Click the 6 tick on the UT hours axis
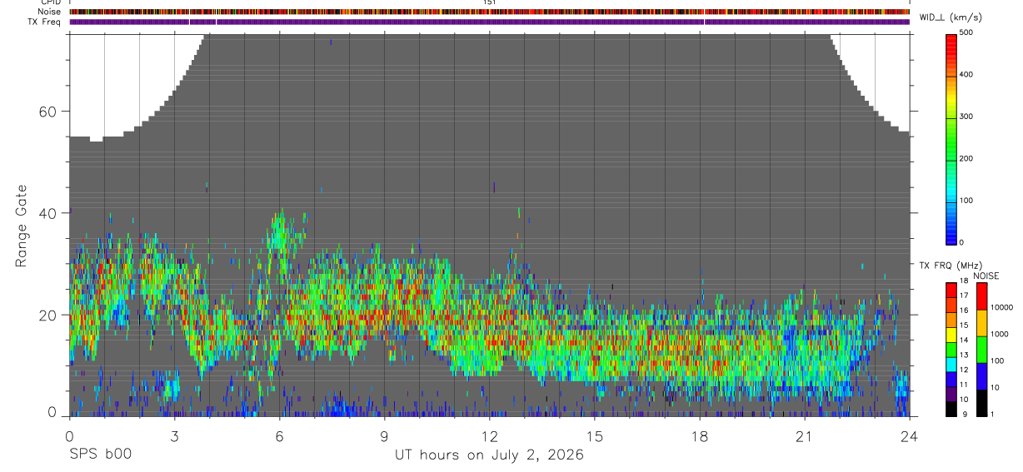 click(280, 435)
